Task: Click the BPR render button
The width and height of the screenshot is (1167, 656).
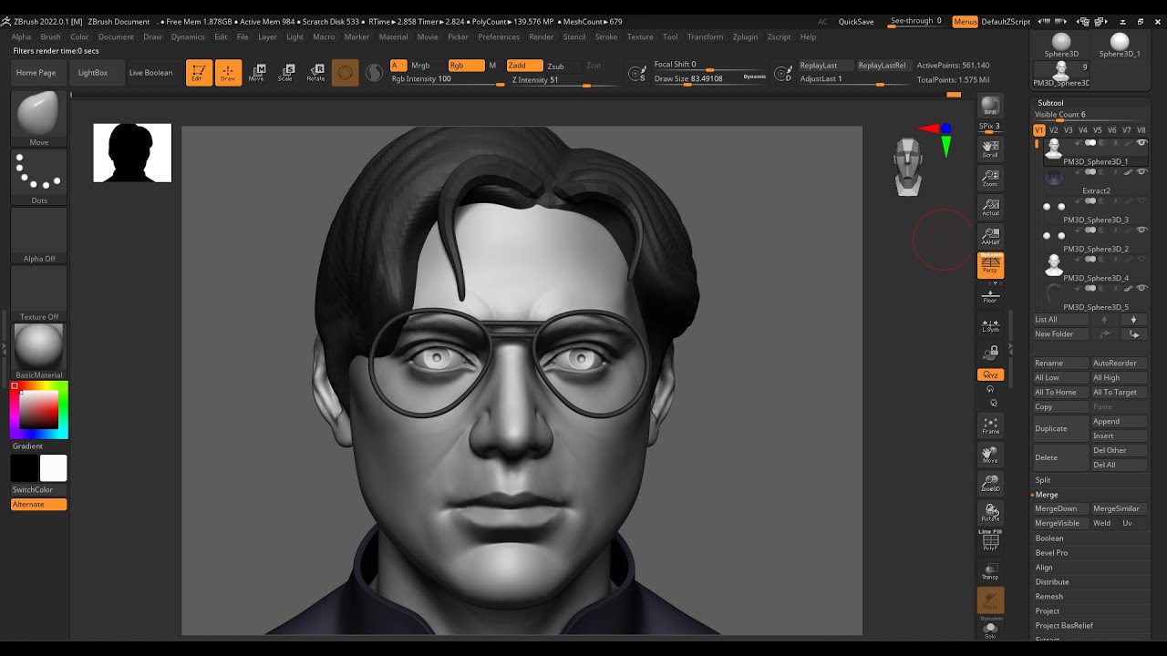Action: (990, 107)
